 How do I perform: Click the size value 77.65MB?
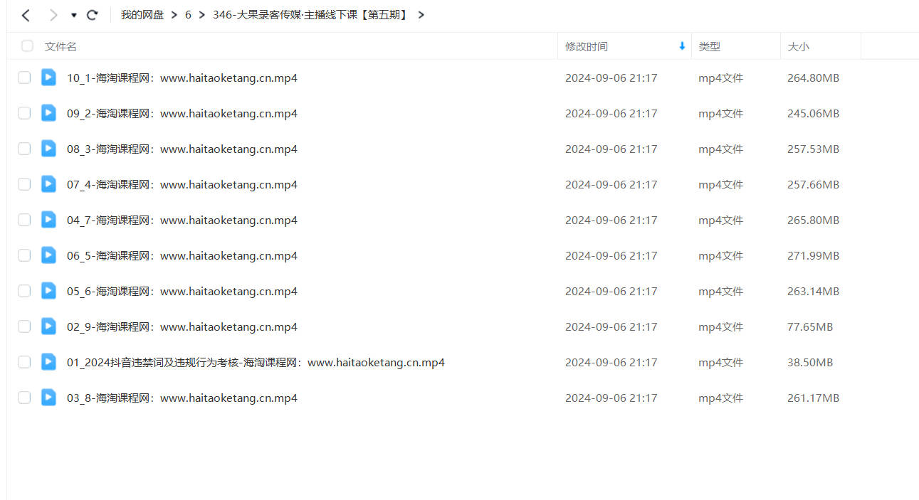[810, 327]
